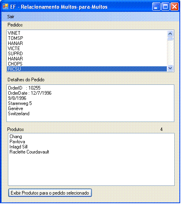Select VICTE in the Pedidos list

87,49
